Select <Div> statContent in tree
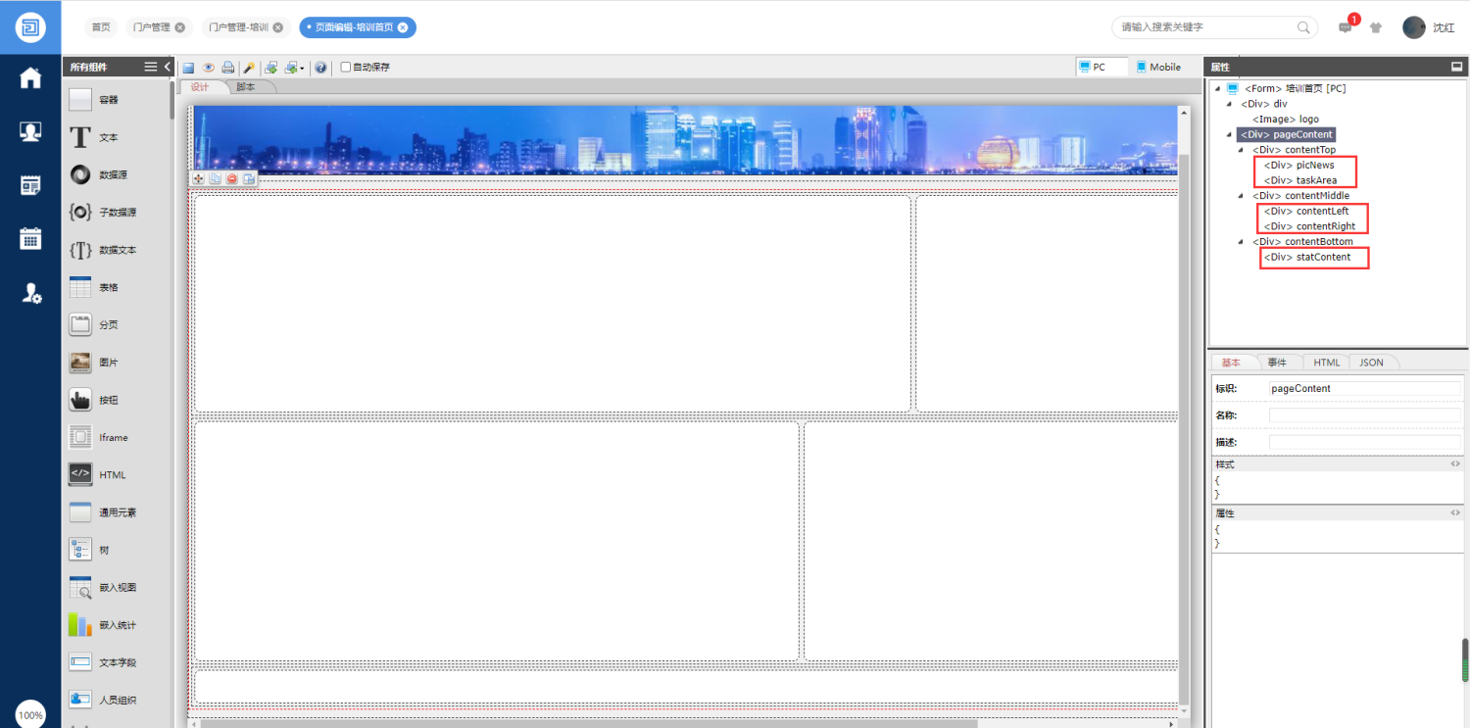The image size is (1470, 728). click(1307, 257)
